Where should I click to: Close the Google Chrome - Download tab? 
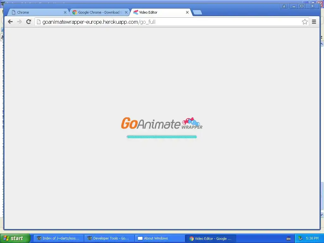coord(126,12)
